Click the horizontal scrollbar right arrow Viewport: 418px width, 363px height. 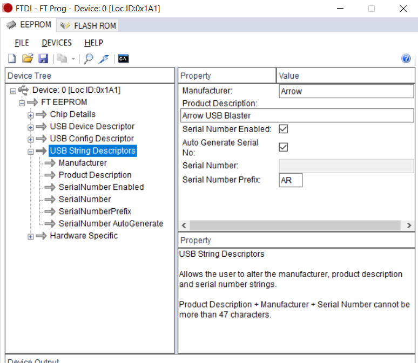pos(409,225)
